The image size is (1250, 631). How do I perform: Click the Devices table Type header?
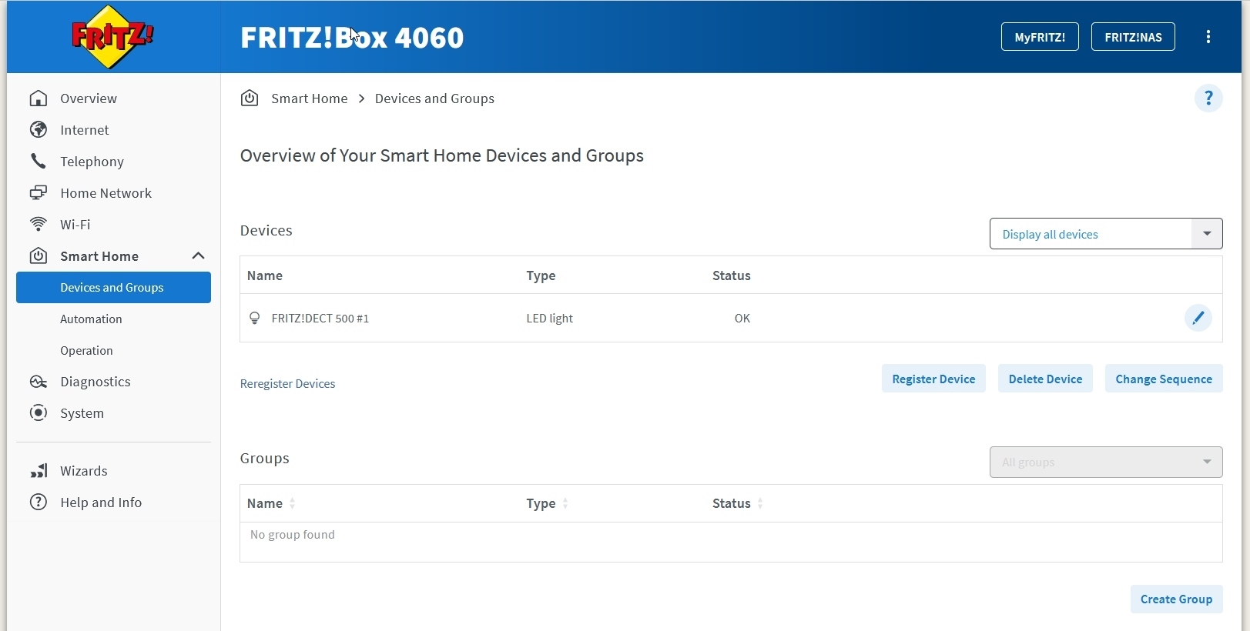541,275
